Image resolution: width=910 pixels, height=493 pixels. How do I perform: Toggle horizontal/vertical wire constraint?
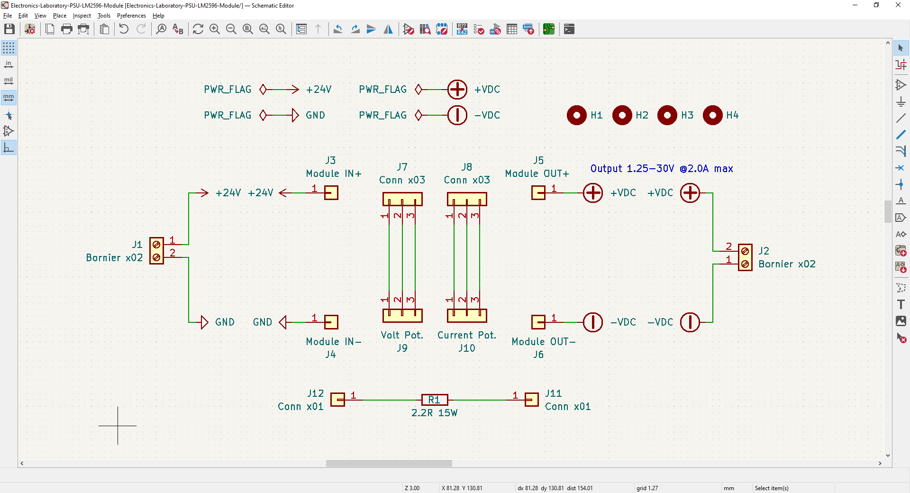[9, 148]
